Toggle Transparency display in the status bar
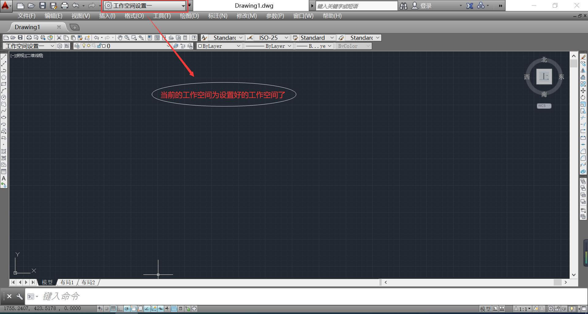This screenshot has width=588, height=314. 174,308
